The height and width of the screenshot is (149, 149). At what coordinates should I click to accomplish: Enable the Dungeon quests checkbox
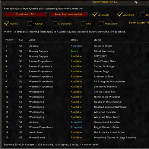55,23
